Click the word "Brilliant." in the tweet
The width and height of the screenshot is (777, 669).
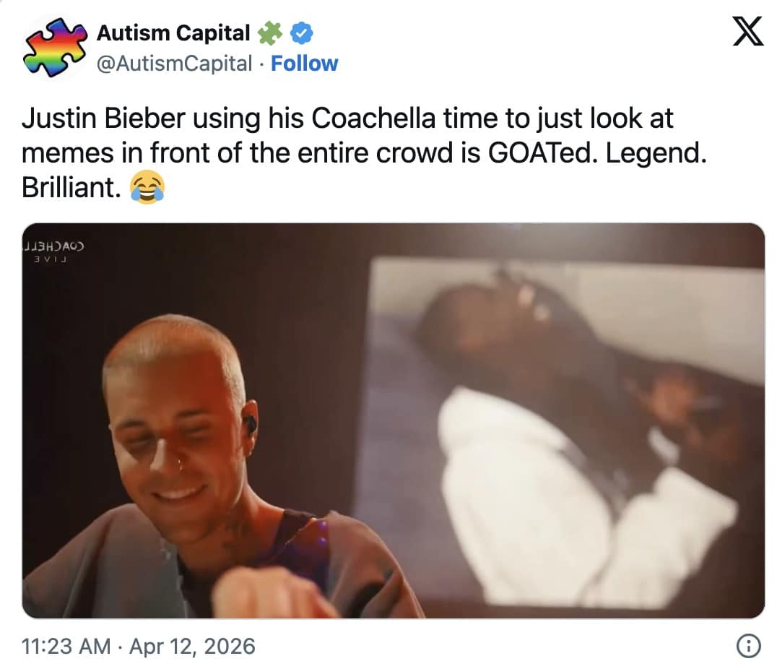(x=70, y=188)
